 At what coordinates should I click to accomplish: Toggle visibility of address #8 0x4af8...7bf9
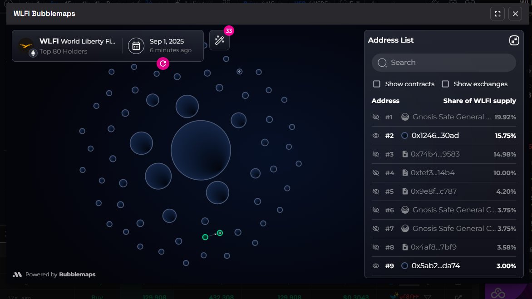[375, 247]
